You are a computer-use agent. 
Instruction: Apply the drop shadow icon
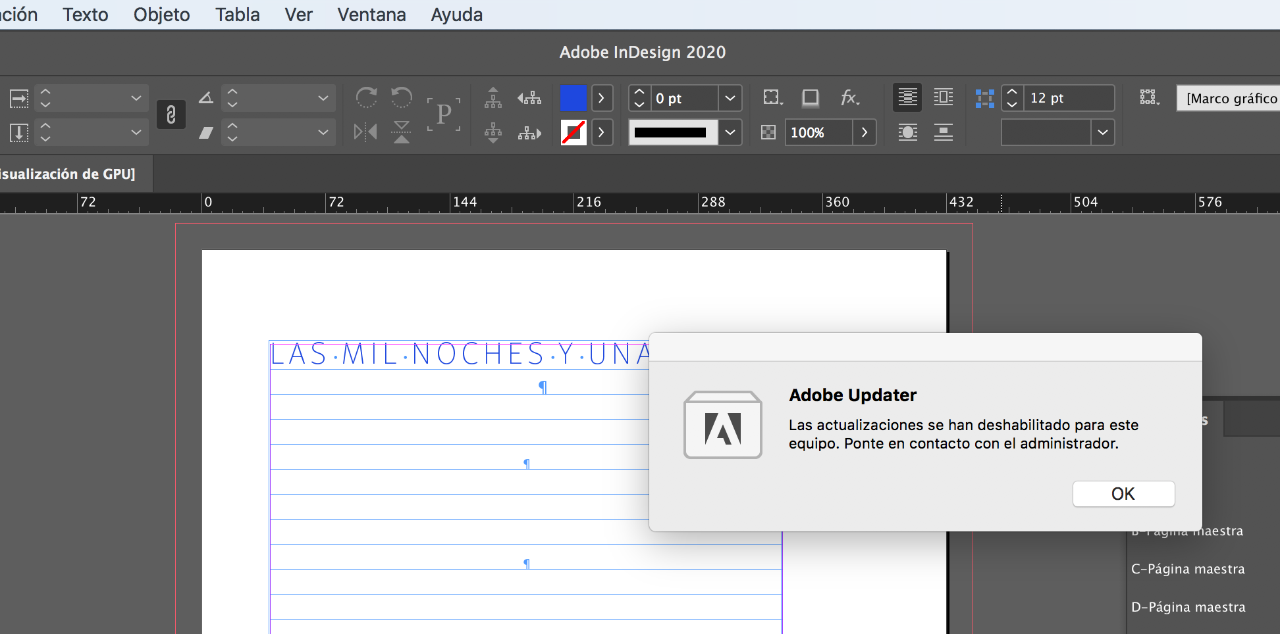tap(810, 98)
